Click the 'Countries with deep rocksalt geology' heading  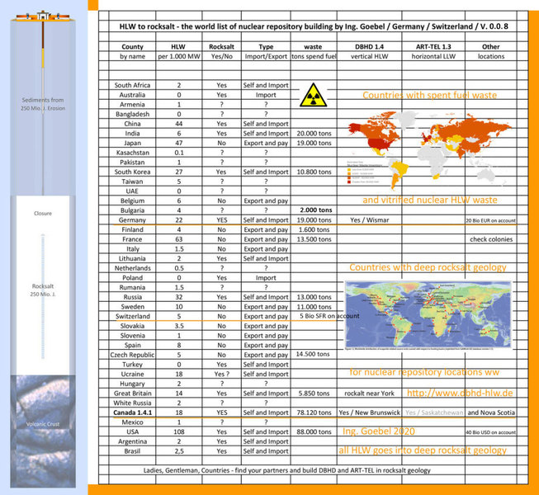[427, 268]
